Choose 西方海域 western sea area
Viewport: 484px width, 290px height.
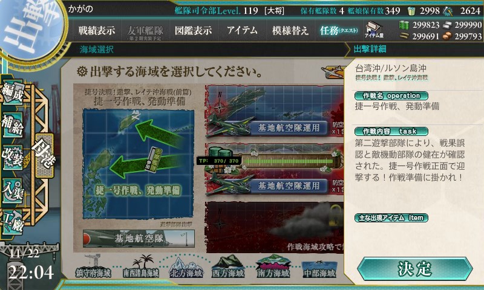pos(228,266)
